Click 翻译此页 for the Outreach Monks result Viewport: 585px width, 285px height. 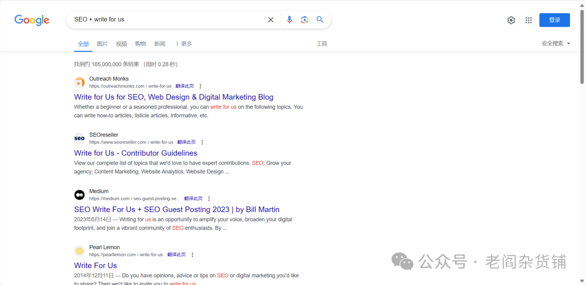click(185, 86)
